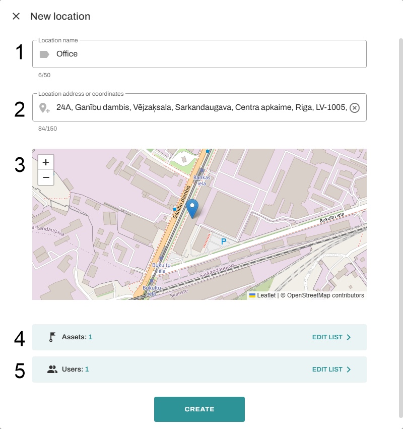Expand Users with the chevron arrow
Screen dimensions: 403x429
[349, 369]
